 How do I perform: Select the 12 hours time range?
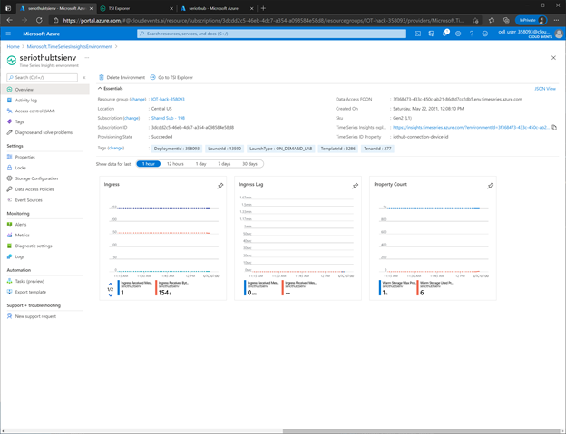pos(175,164)
